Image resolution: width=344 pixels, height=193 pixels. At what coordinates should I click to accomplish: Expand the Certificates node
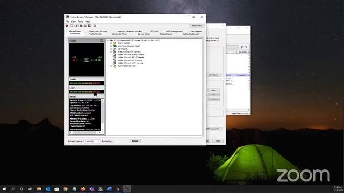click(x=111, y=49)
